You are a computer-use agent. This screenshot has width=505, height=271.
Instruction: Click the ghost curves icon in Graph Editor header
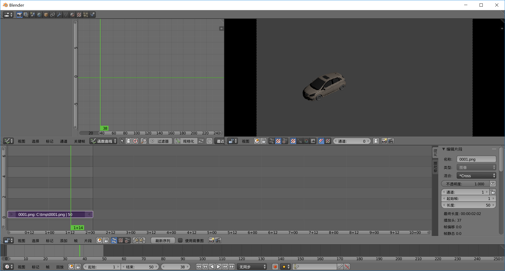[x=129, y=141]
